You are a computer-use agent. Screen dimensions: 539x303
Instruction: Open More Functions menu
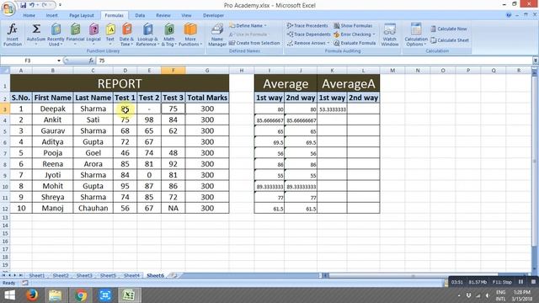coord(190,35)
